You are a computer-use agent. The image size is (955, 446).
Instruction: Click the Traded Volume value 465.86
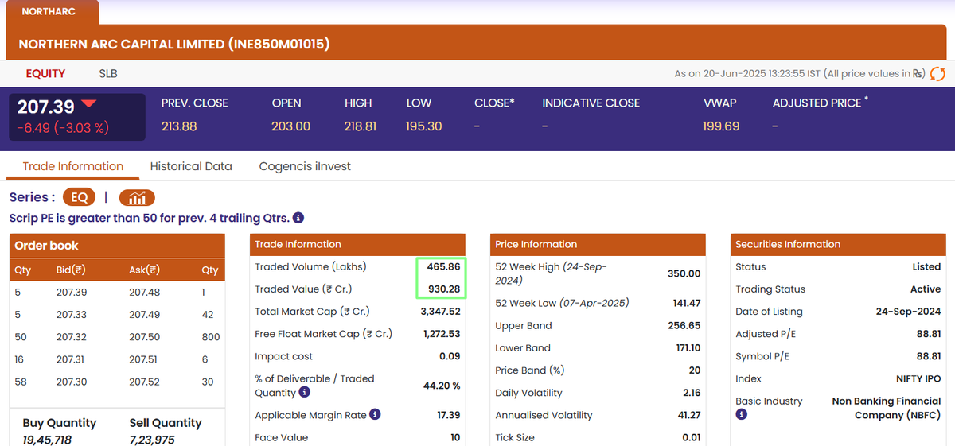click(x=443, y=267)
